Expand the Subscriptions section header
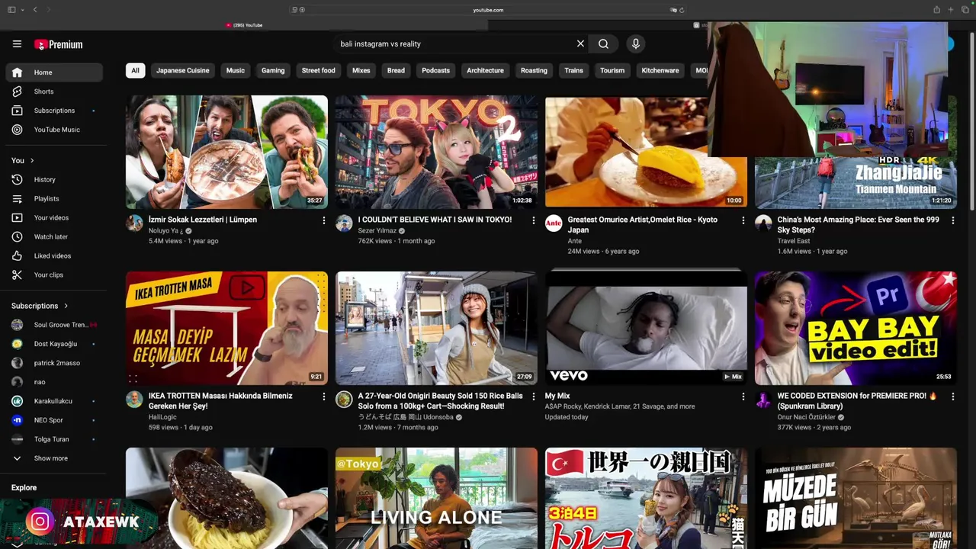The height and width of the screenshot is (549, 976). [40, 306]
